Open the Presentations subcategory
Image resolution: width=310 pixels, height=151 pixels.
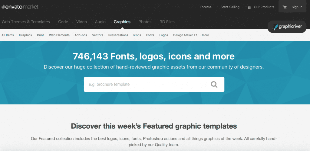tap(118, 35)
